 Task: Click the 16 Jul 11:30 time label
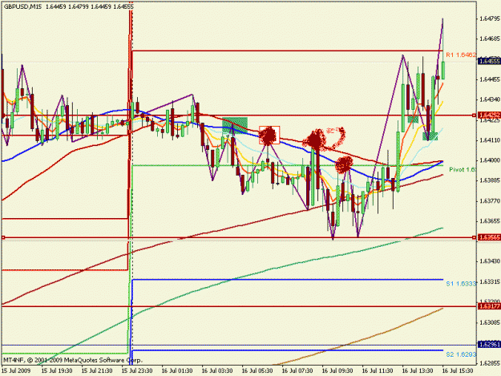(x=378, y=371)
